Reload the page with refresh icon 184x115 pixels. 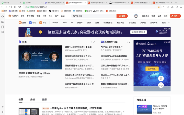(x=11, y=7)
